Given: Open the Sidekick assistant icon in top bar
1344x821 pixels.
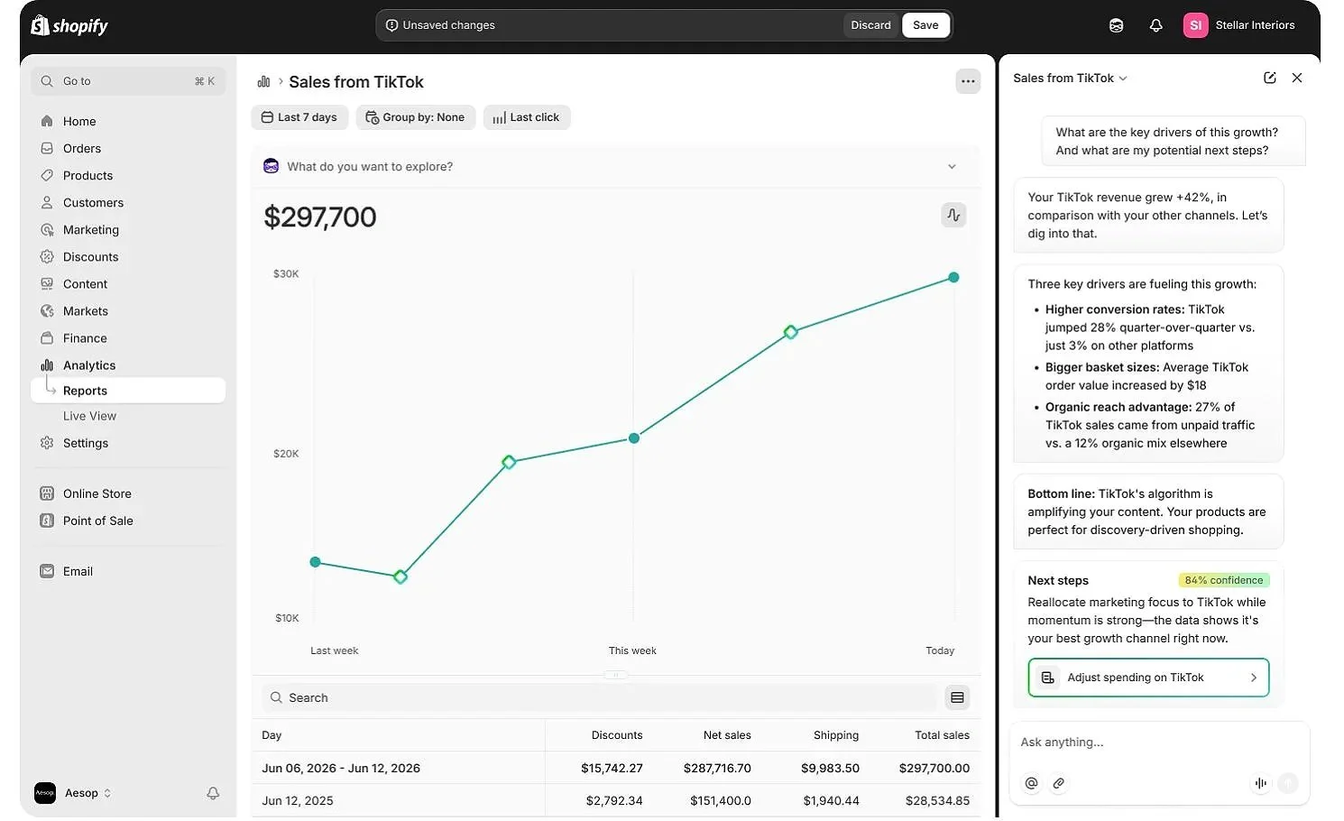Looking at the screenshot, I should coord(1116,25).
